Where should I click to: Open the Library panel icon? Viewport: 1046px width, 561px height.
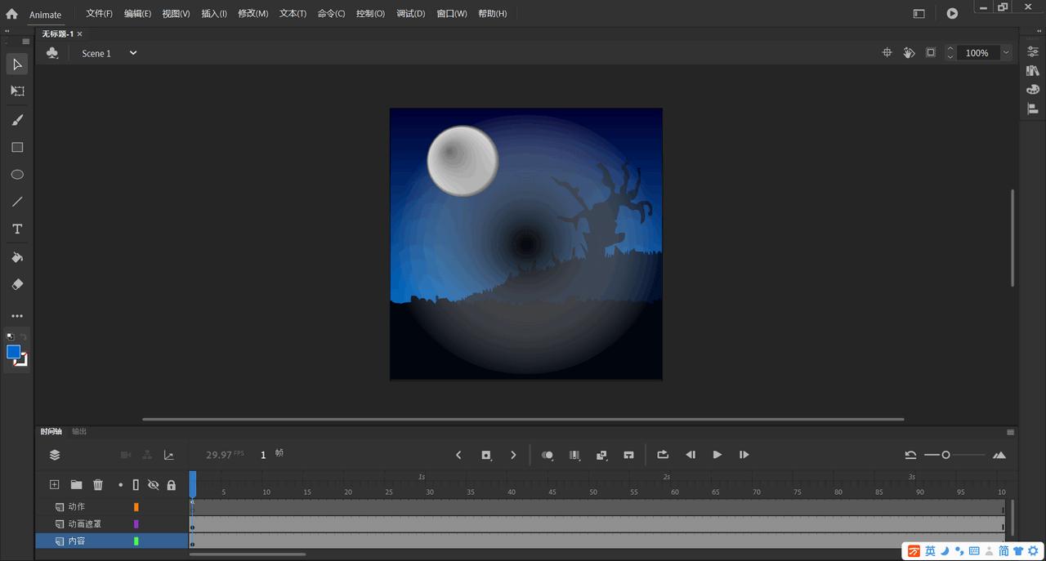(1033, 71)
